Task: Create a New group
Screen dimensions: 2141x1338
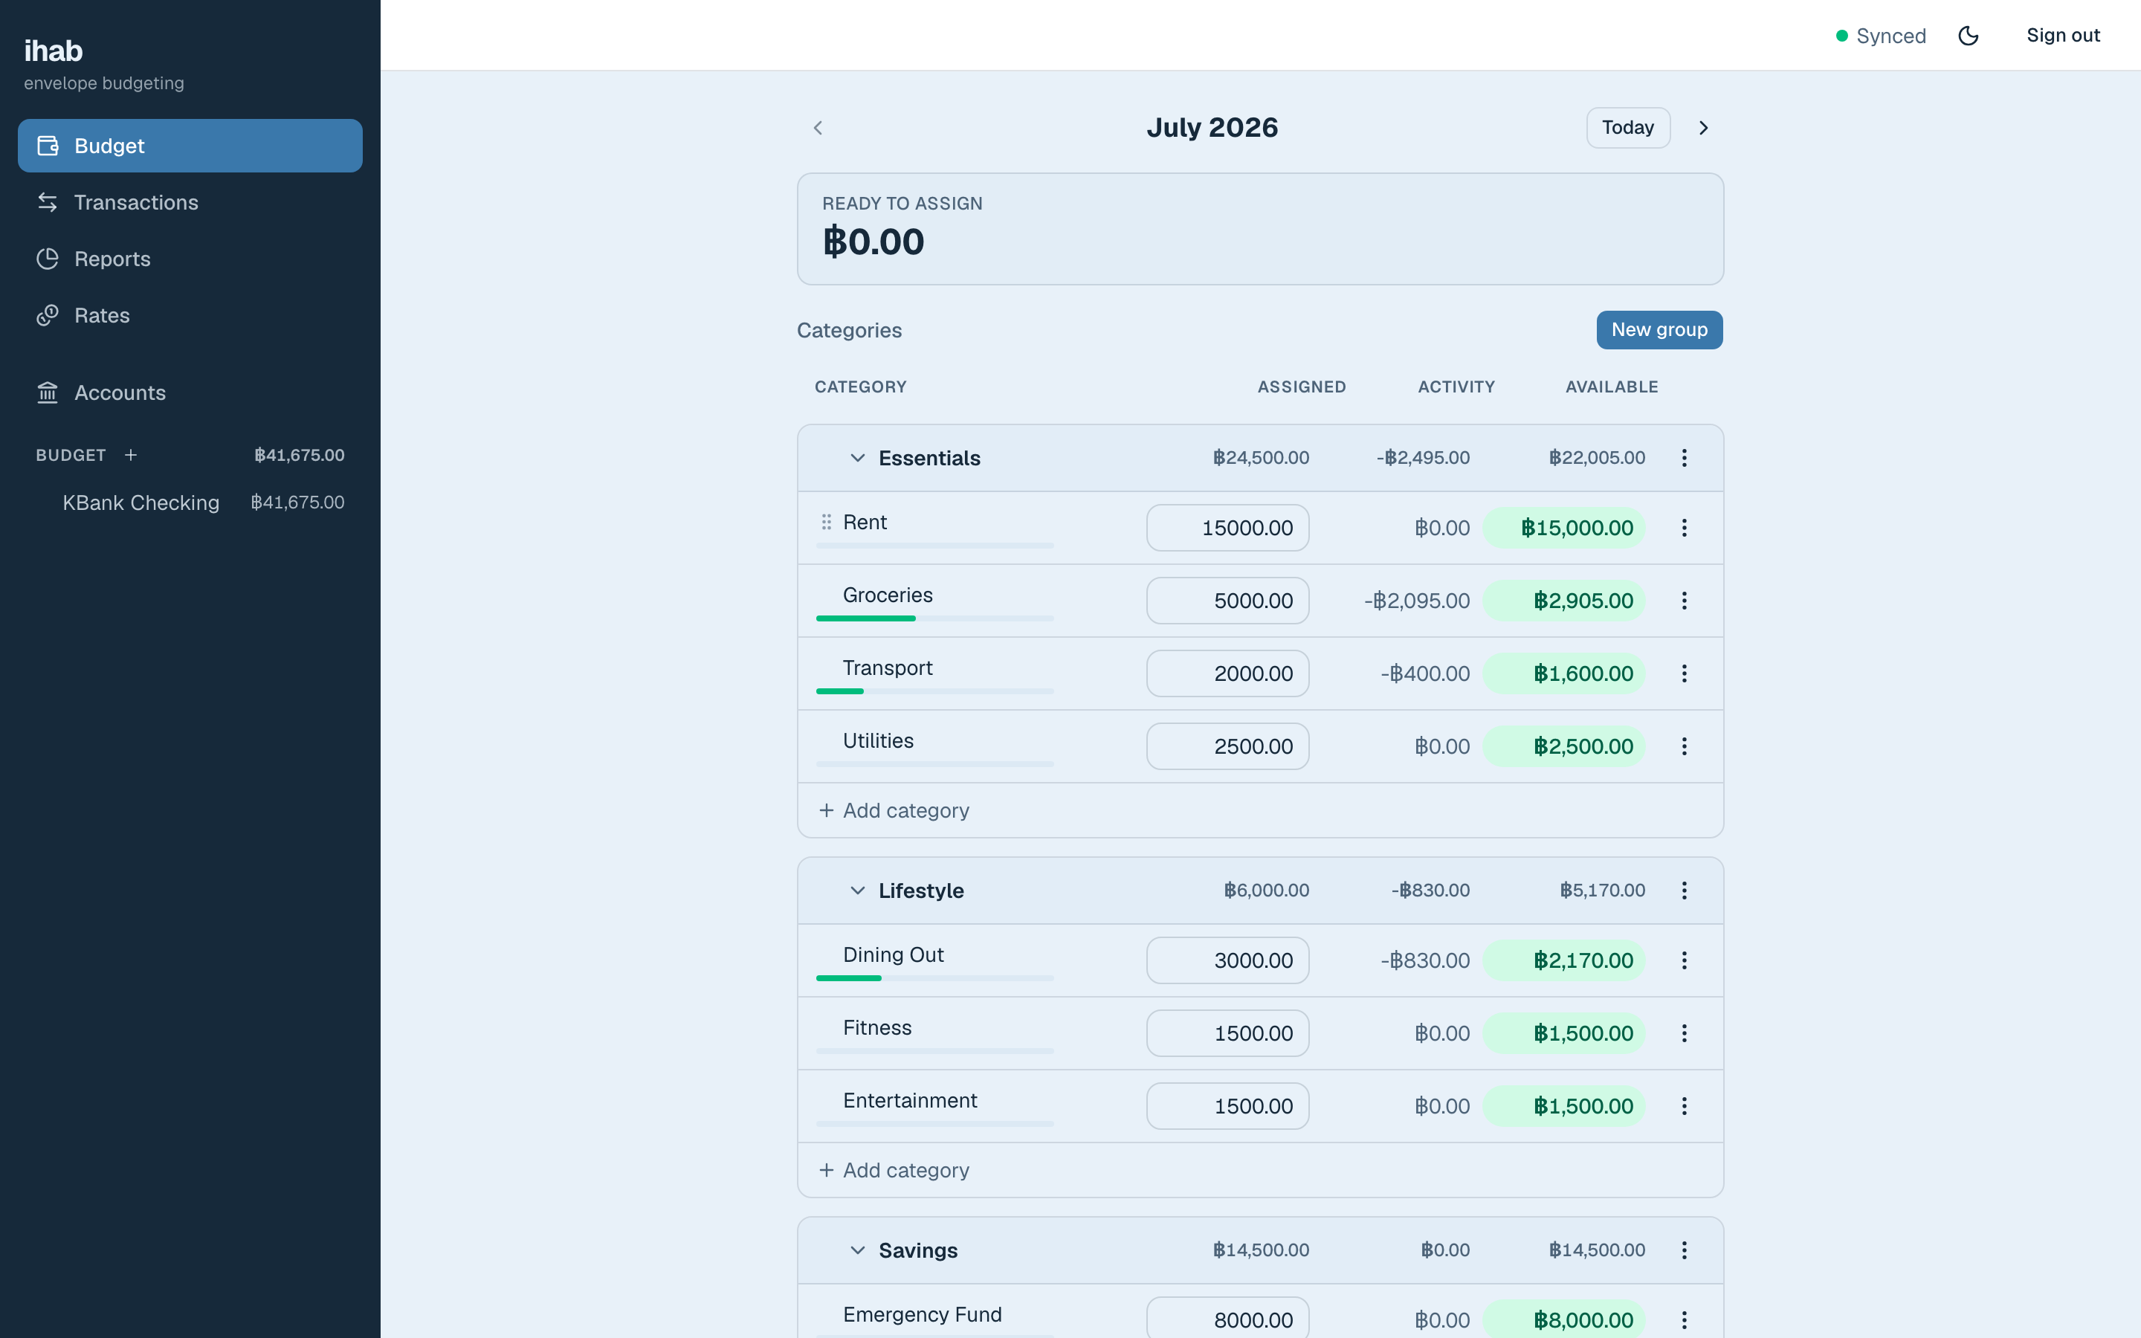Action: click(1659, 330)
